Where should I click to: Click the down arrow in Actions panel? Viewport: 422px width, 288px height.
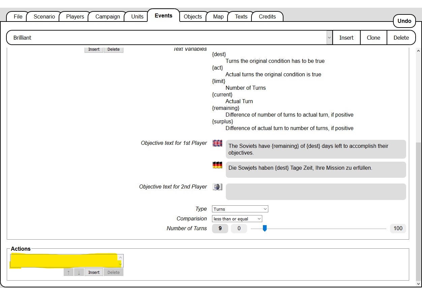click(x=79, y=272)
